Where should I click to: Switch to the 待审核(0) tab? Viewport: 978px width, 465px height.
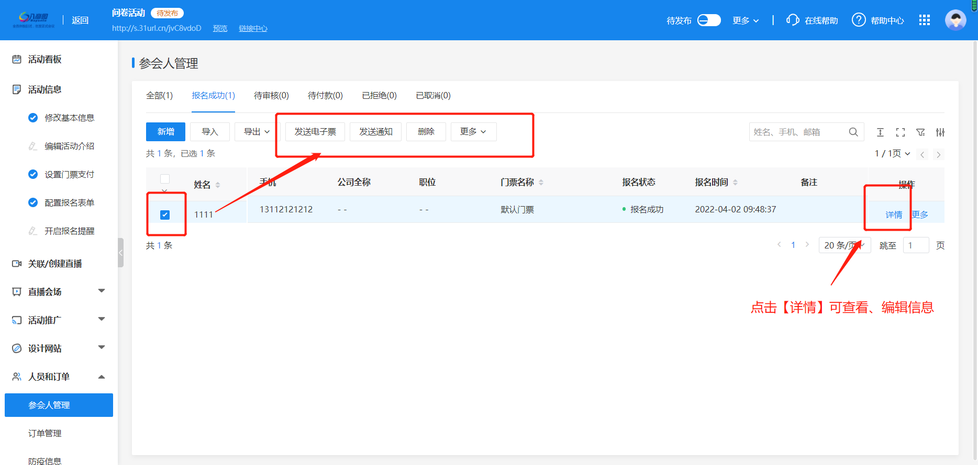point(271,96)
